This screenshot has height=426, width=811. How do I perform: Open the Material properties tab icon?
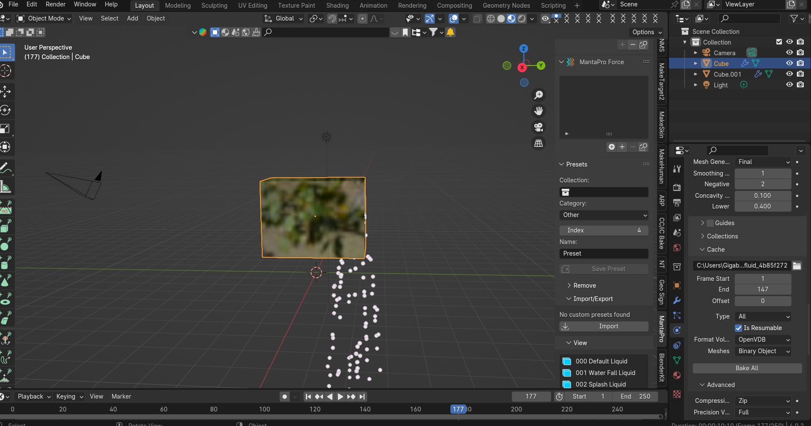[677, 375]
